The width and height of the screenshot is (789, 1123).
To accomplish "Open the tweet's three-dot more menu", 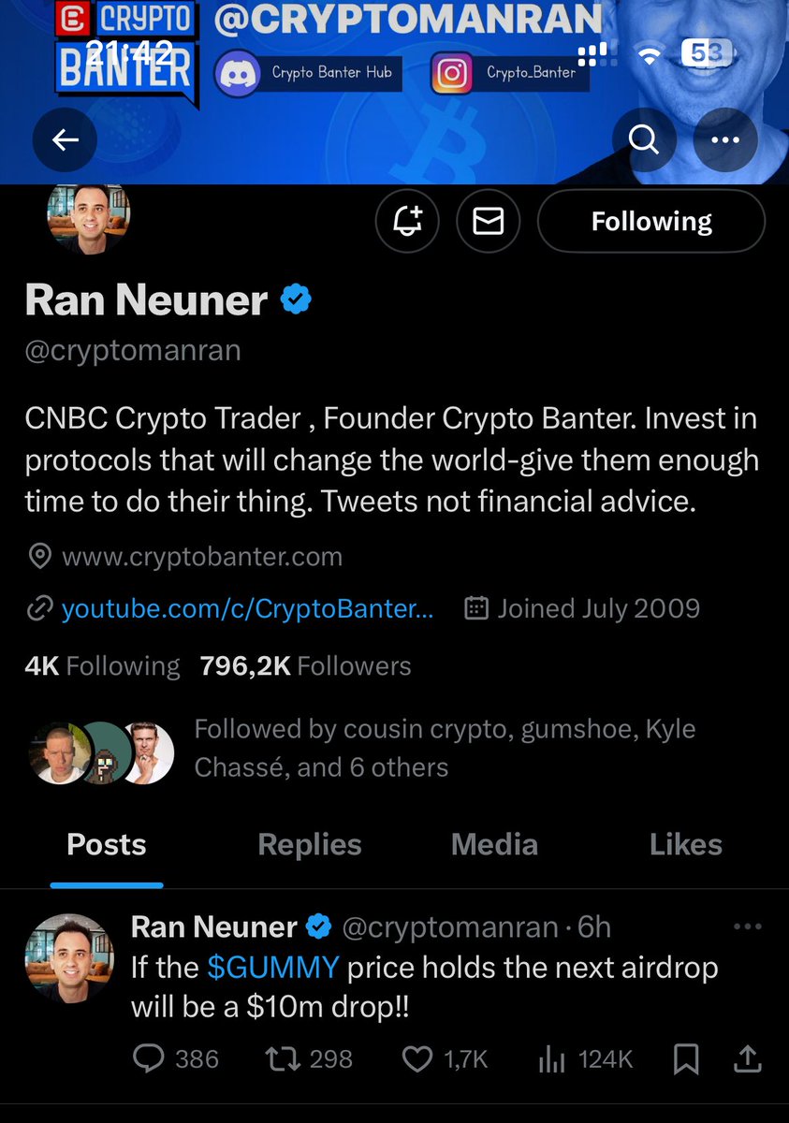I will tap(747, 926).
